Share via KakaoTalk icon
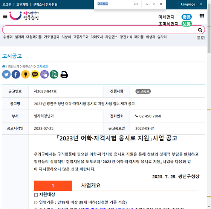The height and width of the screenshot is (209, 211). pyautogui.click(x=35, y=74)
